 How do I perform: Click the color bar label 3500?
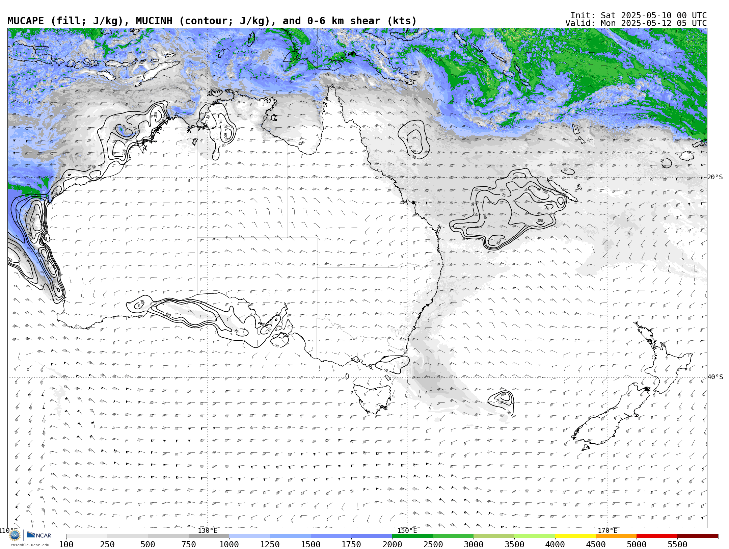coord(514,545)
